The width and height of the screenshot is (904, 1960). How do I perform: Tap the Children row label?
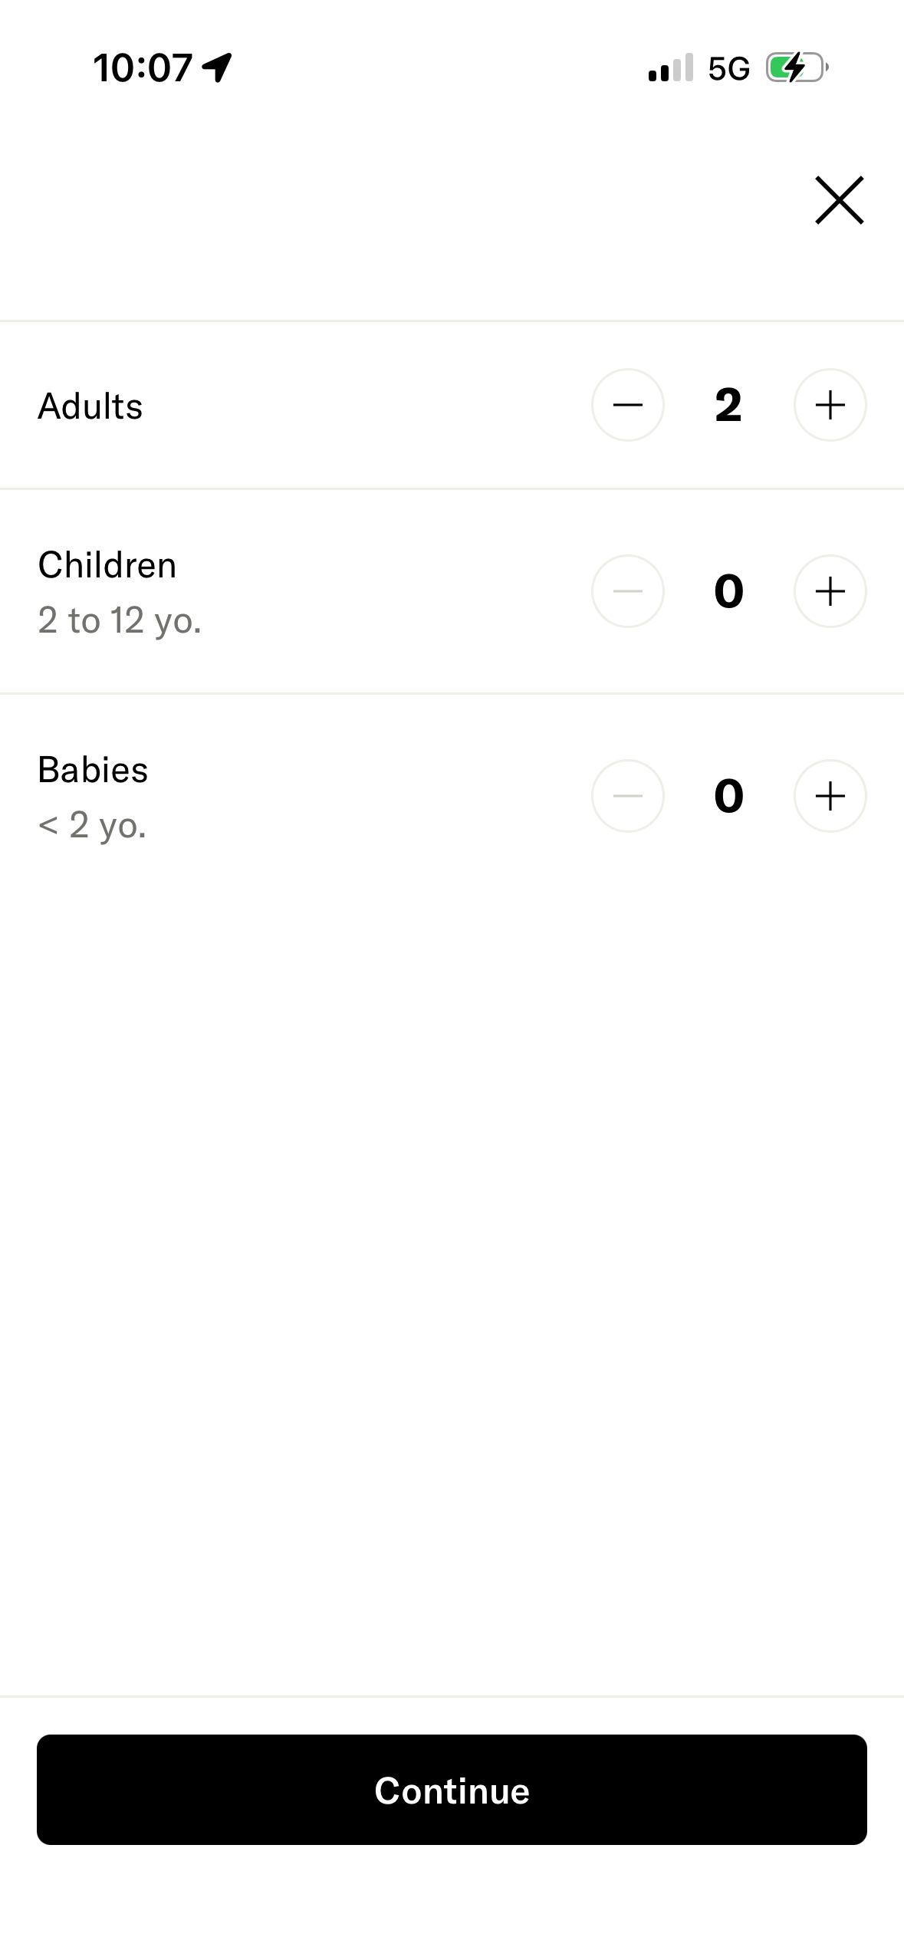[x=107, y=565]
